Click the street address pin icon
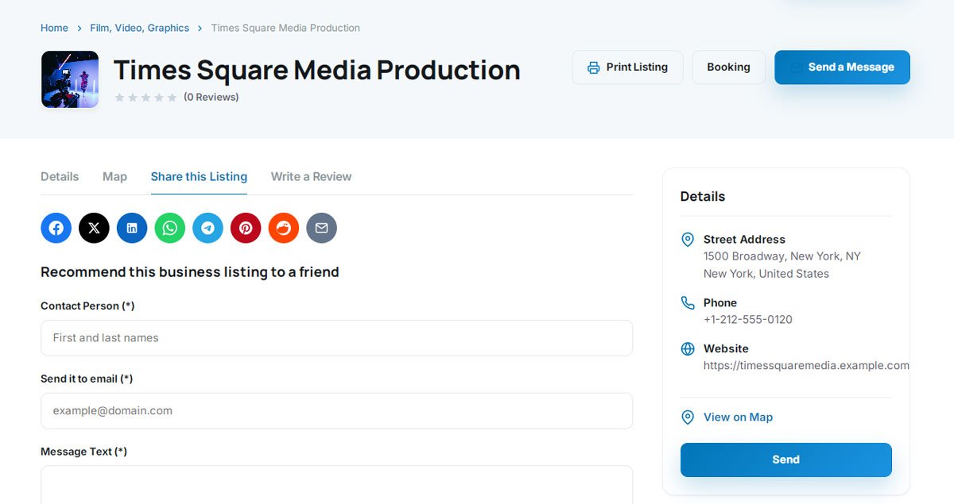The width and height of the screenshot is (954, 504). [x=688, y=240]
